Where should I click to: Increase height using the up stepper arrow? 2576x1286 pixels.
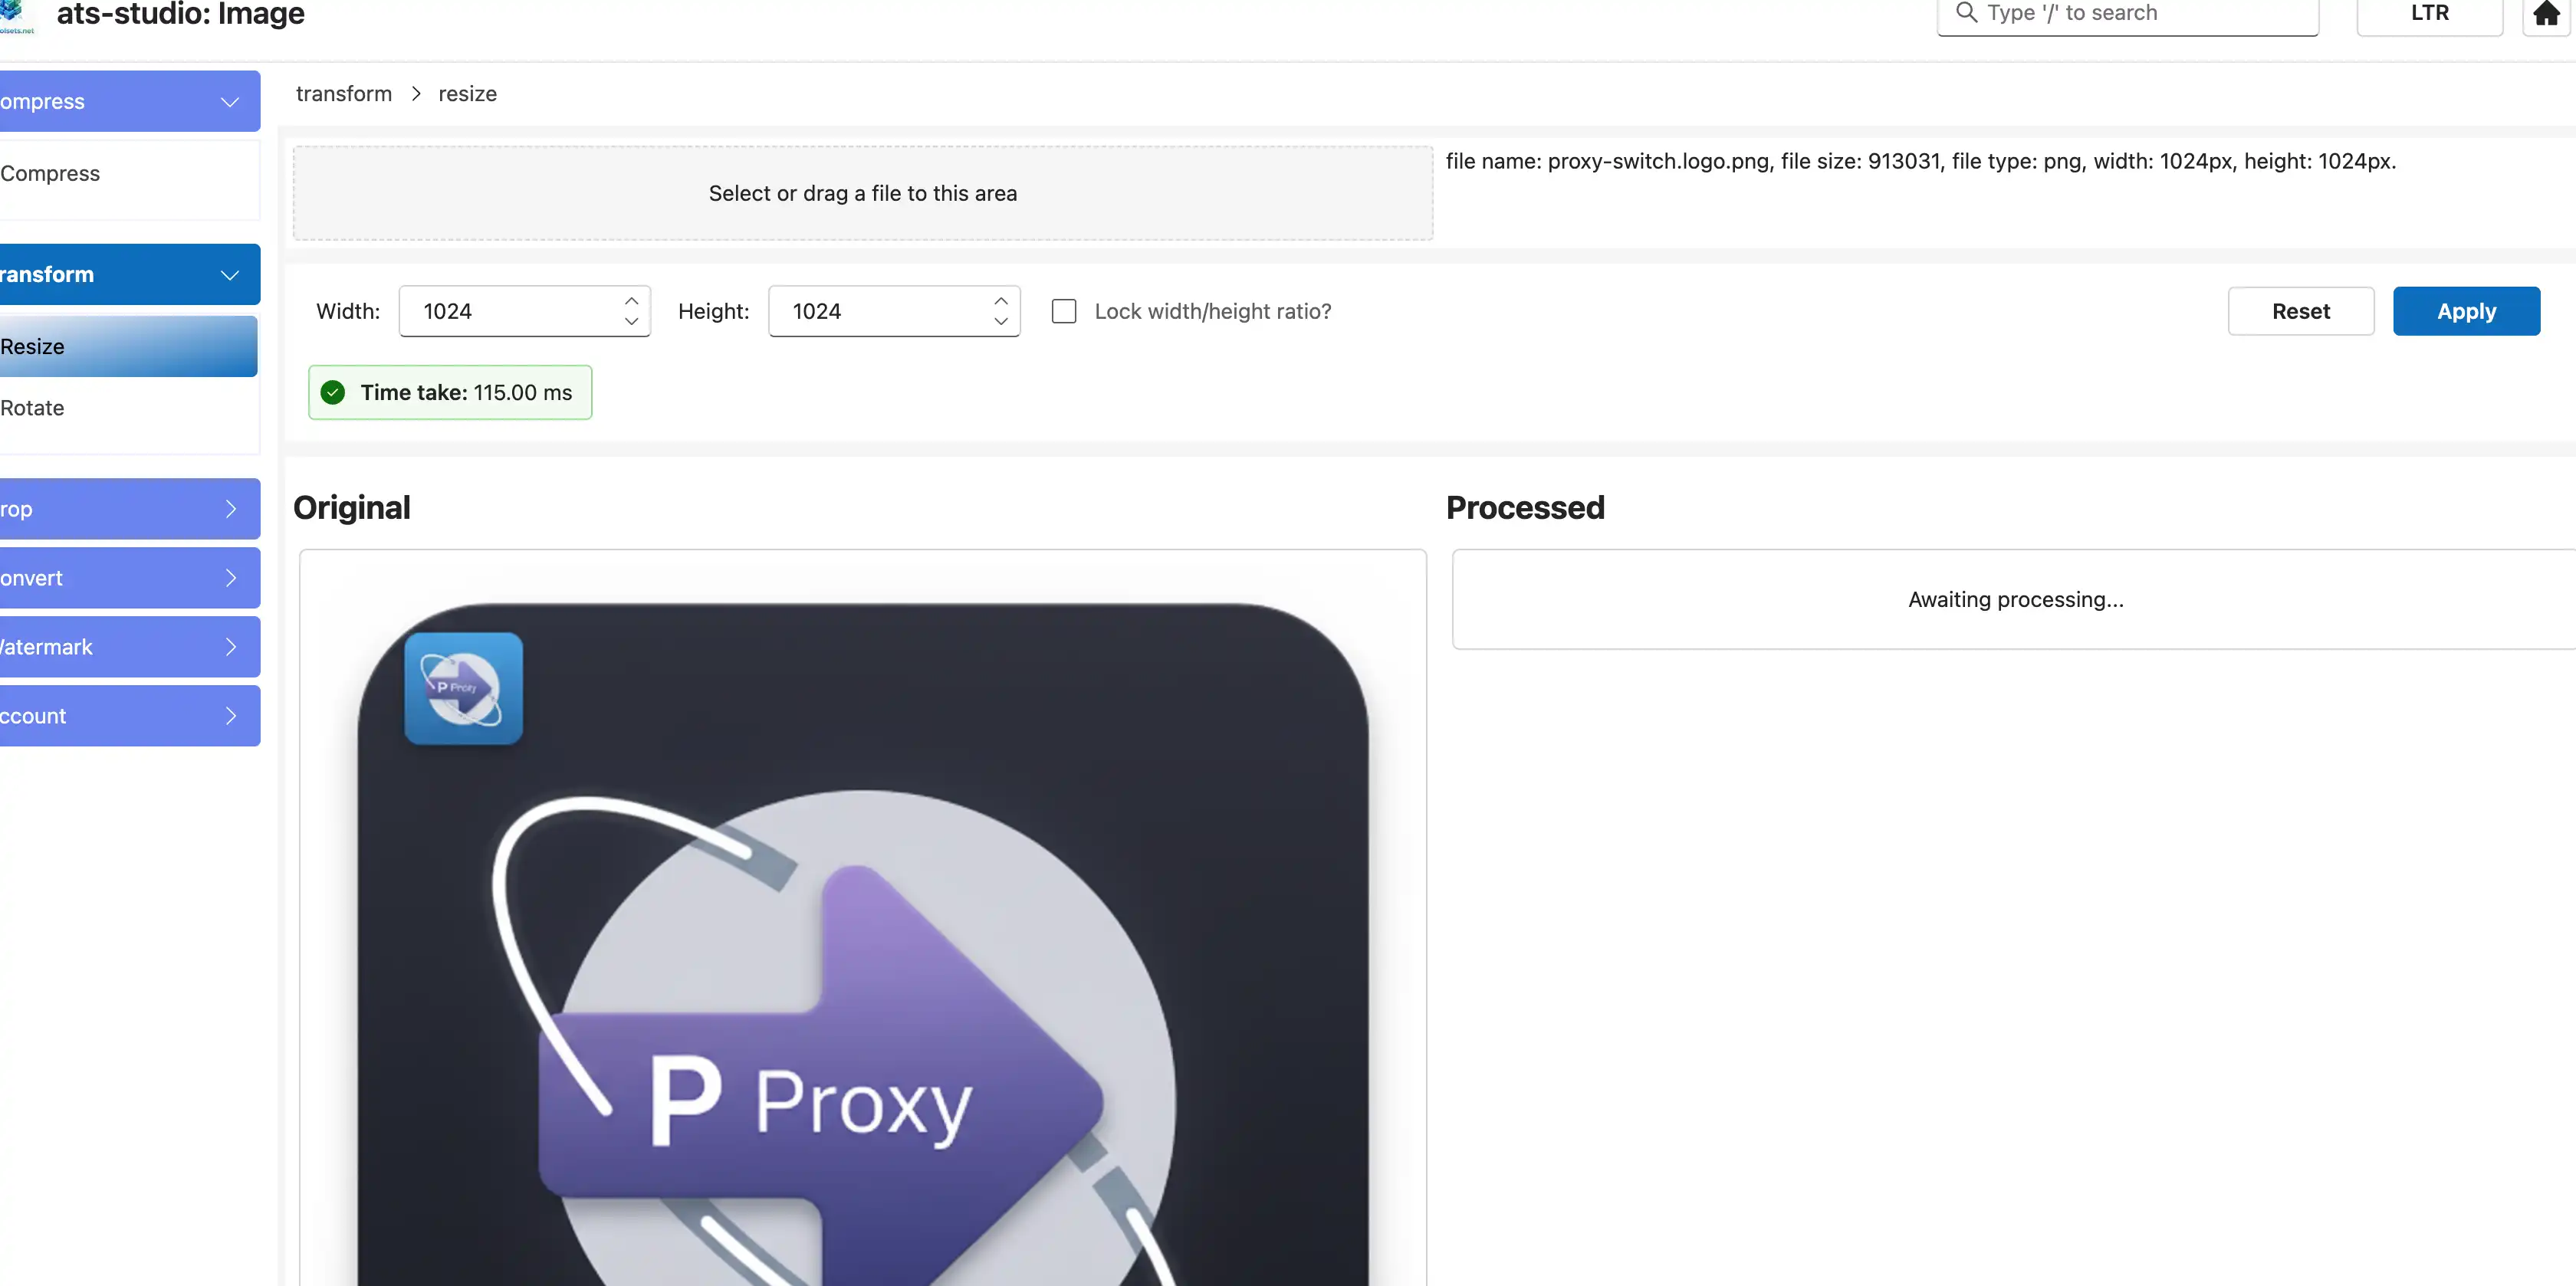pos(1000,300)
